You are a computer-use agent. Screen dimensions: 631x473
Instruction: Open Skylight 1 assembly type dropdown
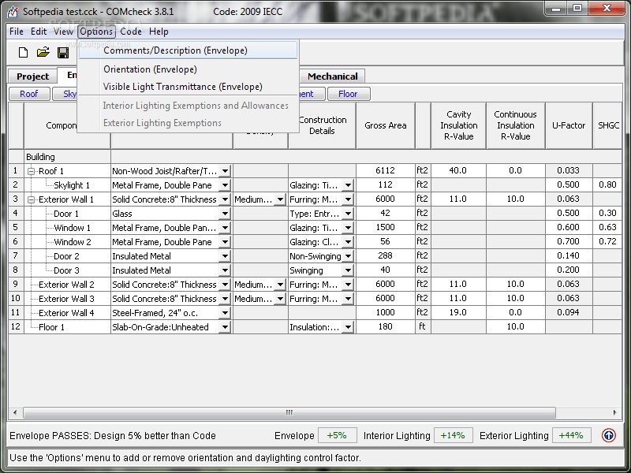pos(225,185)
